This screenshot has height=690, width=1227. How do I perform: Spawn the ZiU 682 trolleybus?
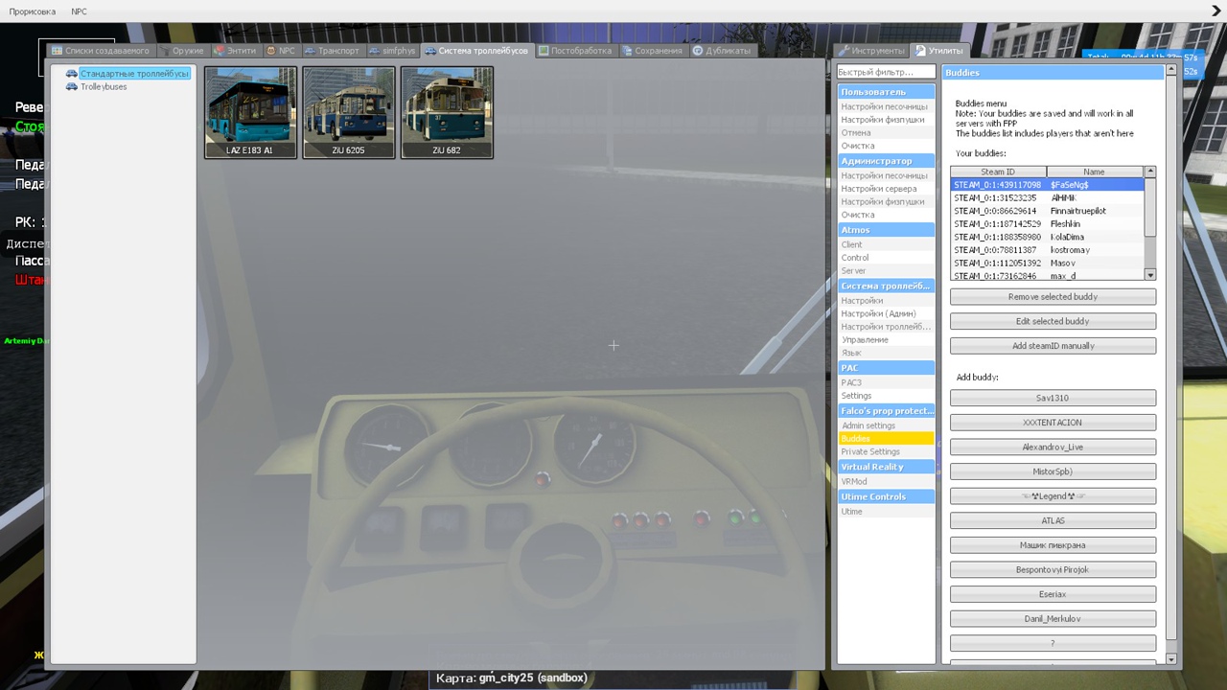(x=447, y=112)
